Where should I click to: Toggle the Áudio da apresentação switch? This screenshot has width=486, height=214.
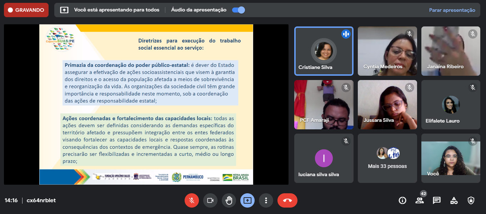click(x=239, y=10)
